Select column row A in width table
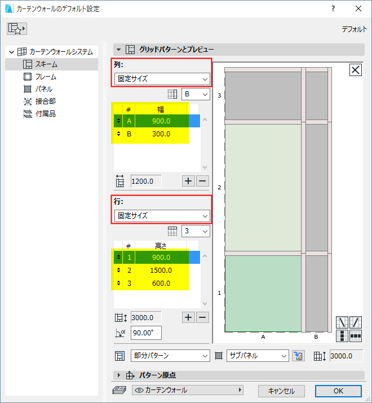 [157, 121]
